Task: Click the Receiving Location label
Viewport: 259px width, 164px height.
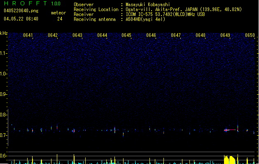Action: [x=96, y=9]
